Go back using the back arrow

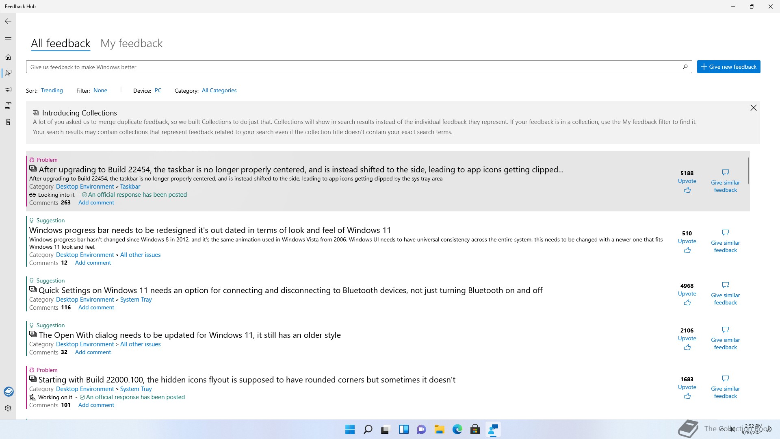tap(8, 21)
